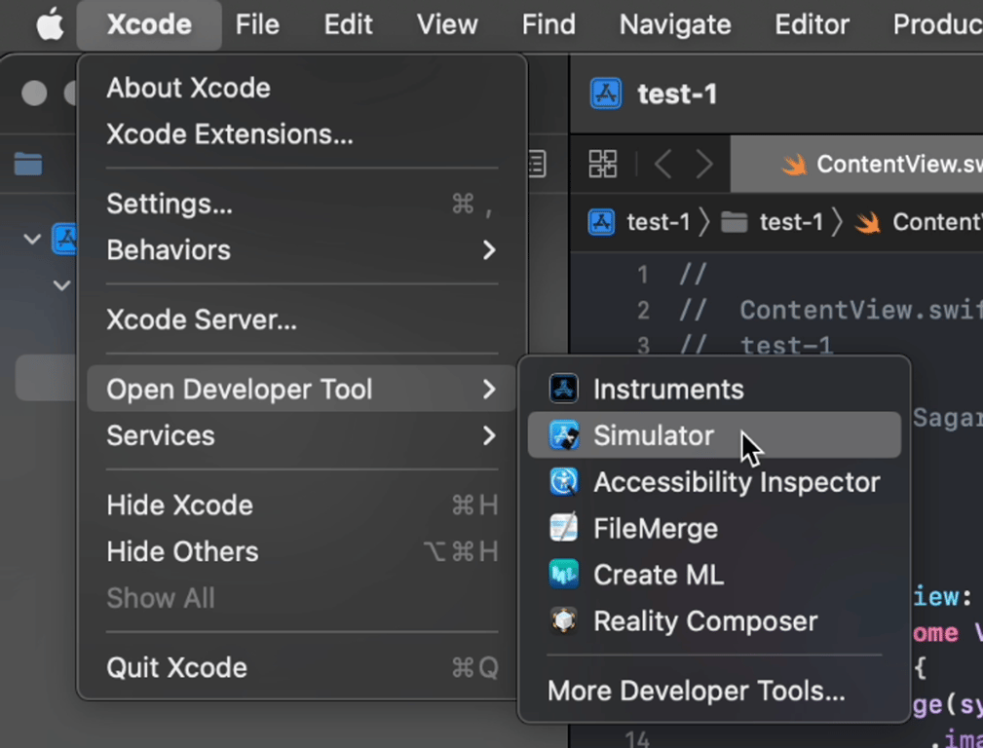
Task: Open the Services submenu
Action: pyautogui.click(x=160, y=435)
